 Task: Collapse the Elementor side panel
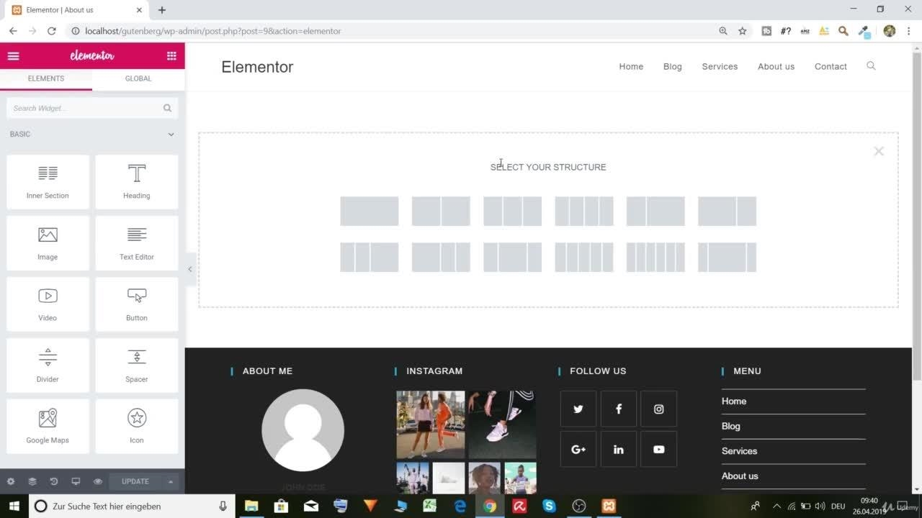[x=190, y=269]
